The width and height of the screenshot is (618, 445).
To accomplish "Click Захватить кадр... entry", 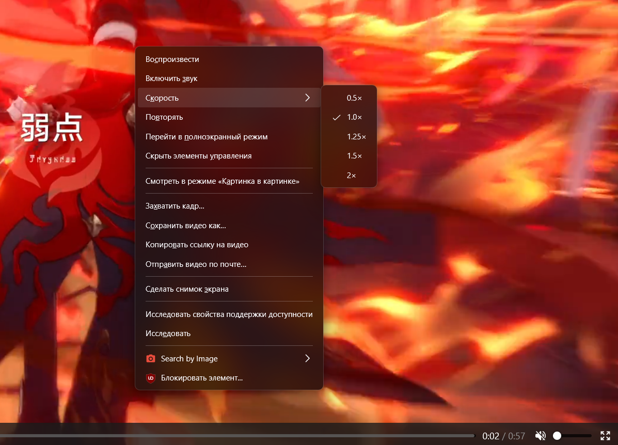I will [x=229, y=206].
